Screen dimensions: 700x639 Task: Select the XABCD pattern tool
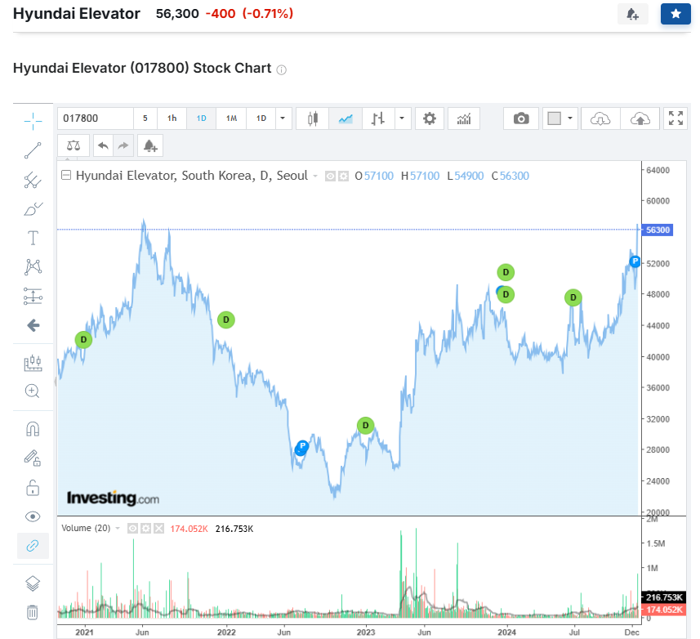[x=33, y=267]
